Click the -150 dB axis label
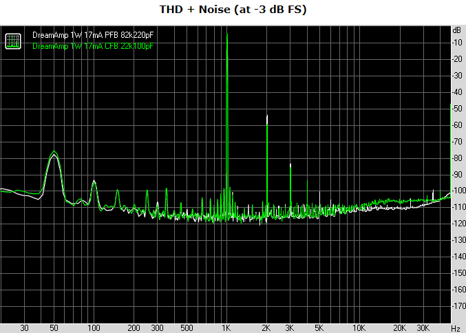 click(458, 272)
